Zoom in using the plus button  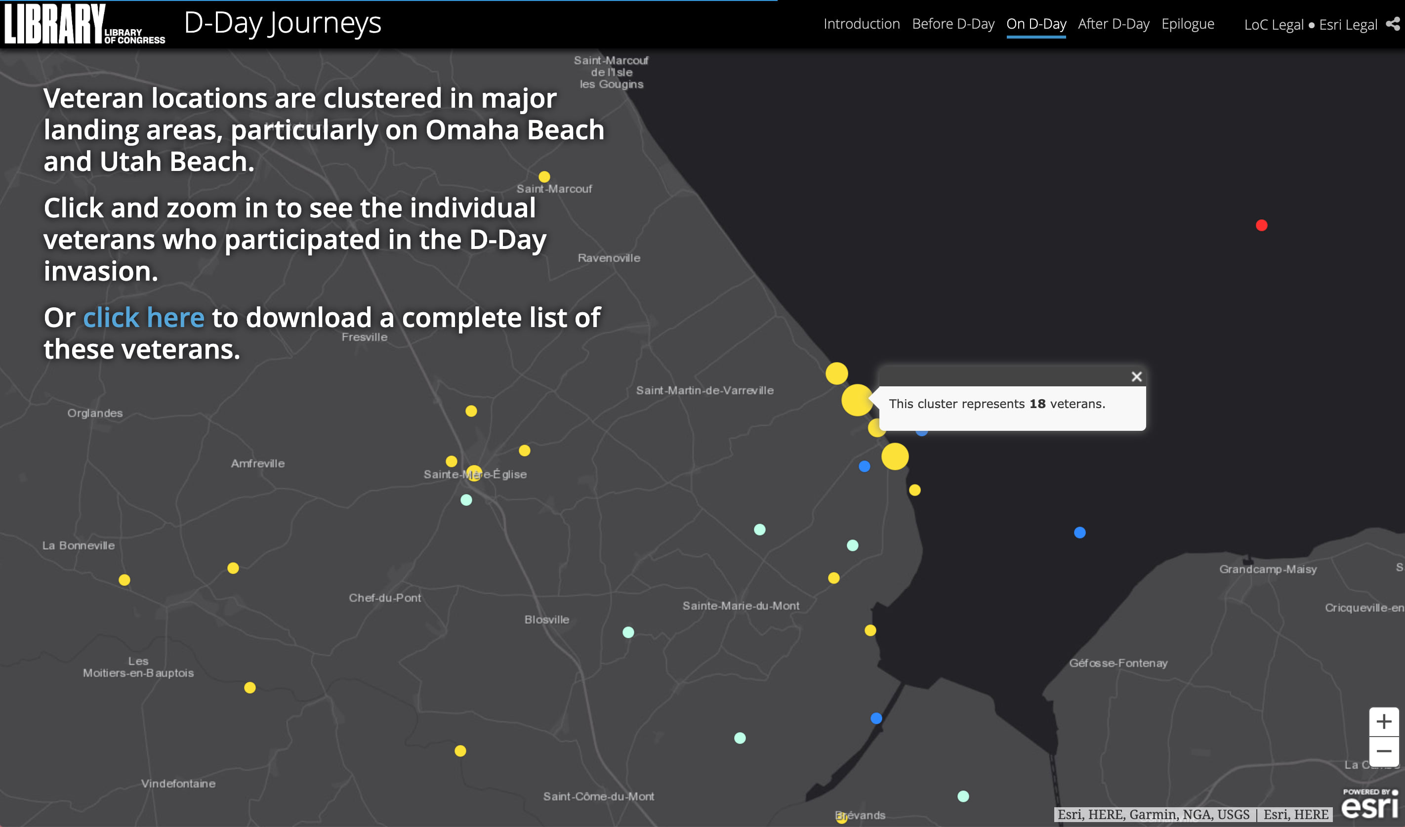click(x=1384, y=722)
